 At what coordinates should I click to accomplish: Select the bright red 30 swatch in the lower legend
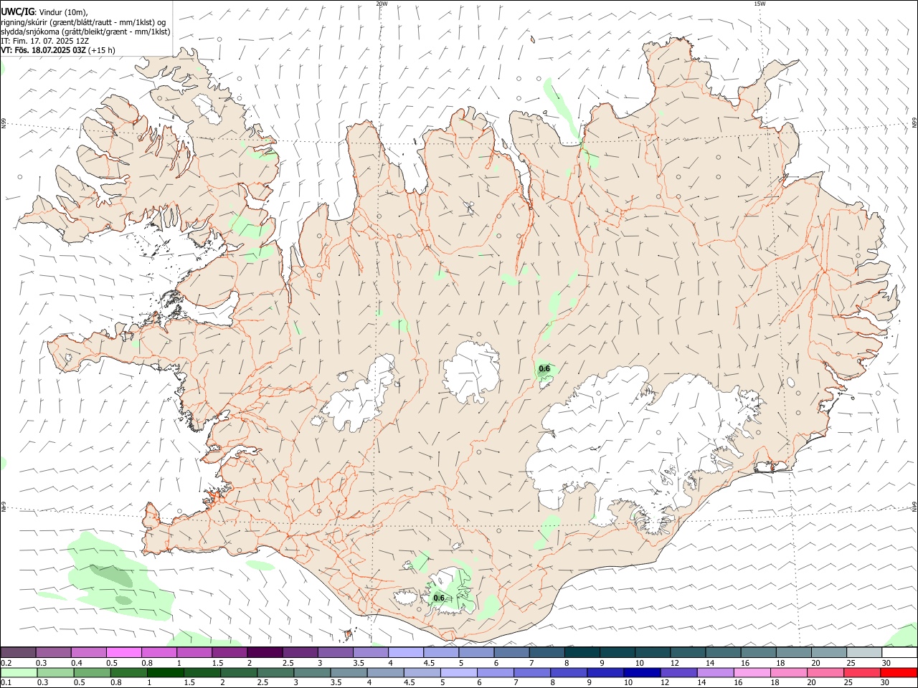point(899,673)
